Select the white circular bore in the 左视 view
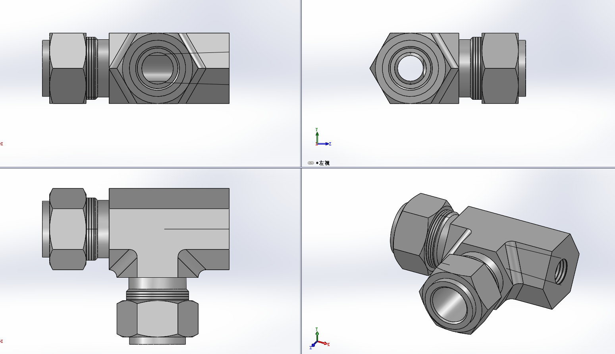The height and width of the screenshot is (354, 615). click(411, 68)
